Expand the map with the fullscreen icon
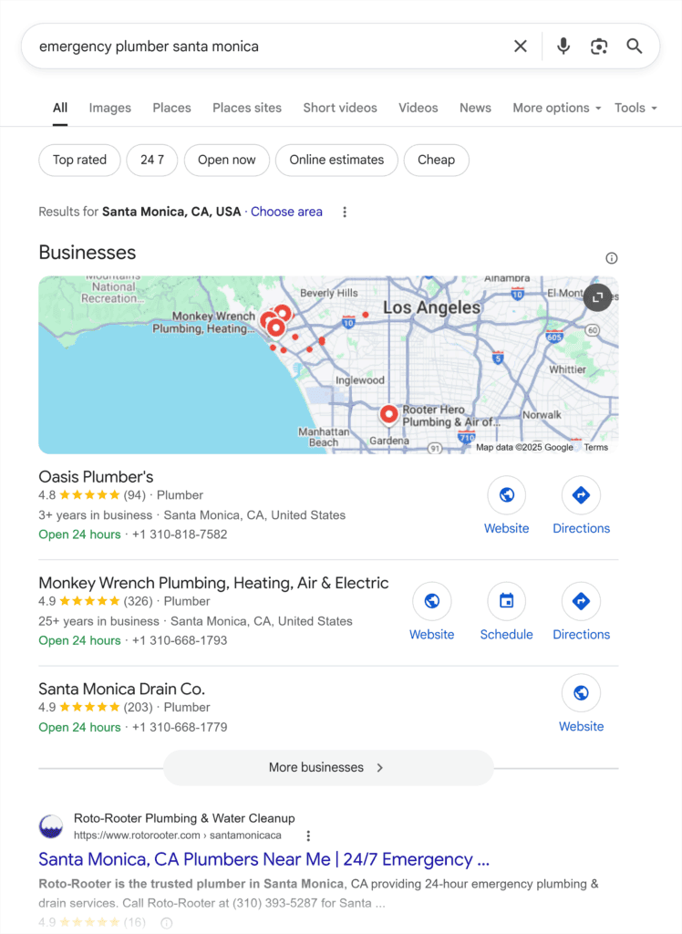 coord(597,296)
